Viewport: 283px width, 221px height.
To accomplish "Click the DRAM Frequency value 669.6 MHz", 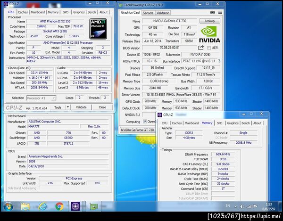I will (x=223, y=154).
